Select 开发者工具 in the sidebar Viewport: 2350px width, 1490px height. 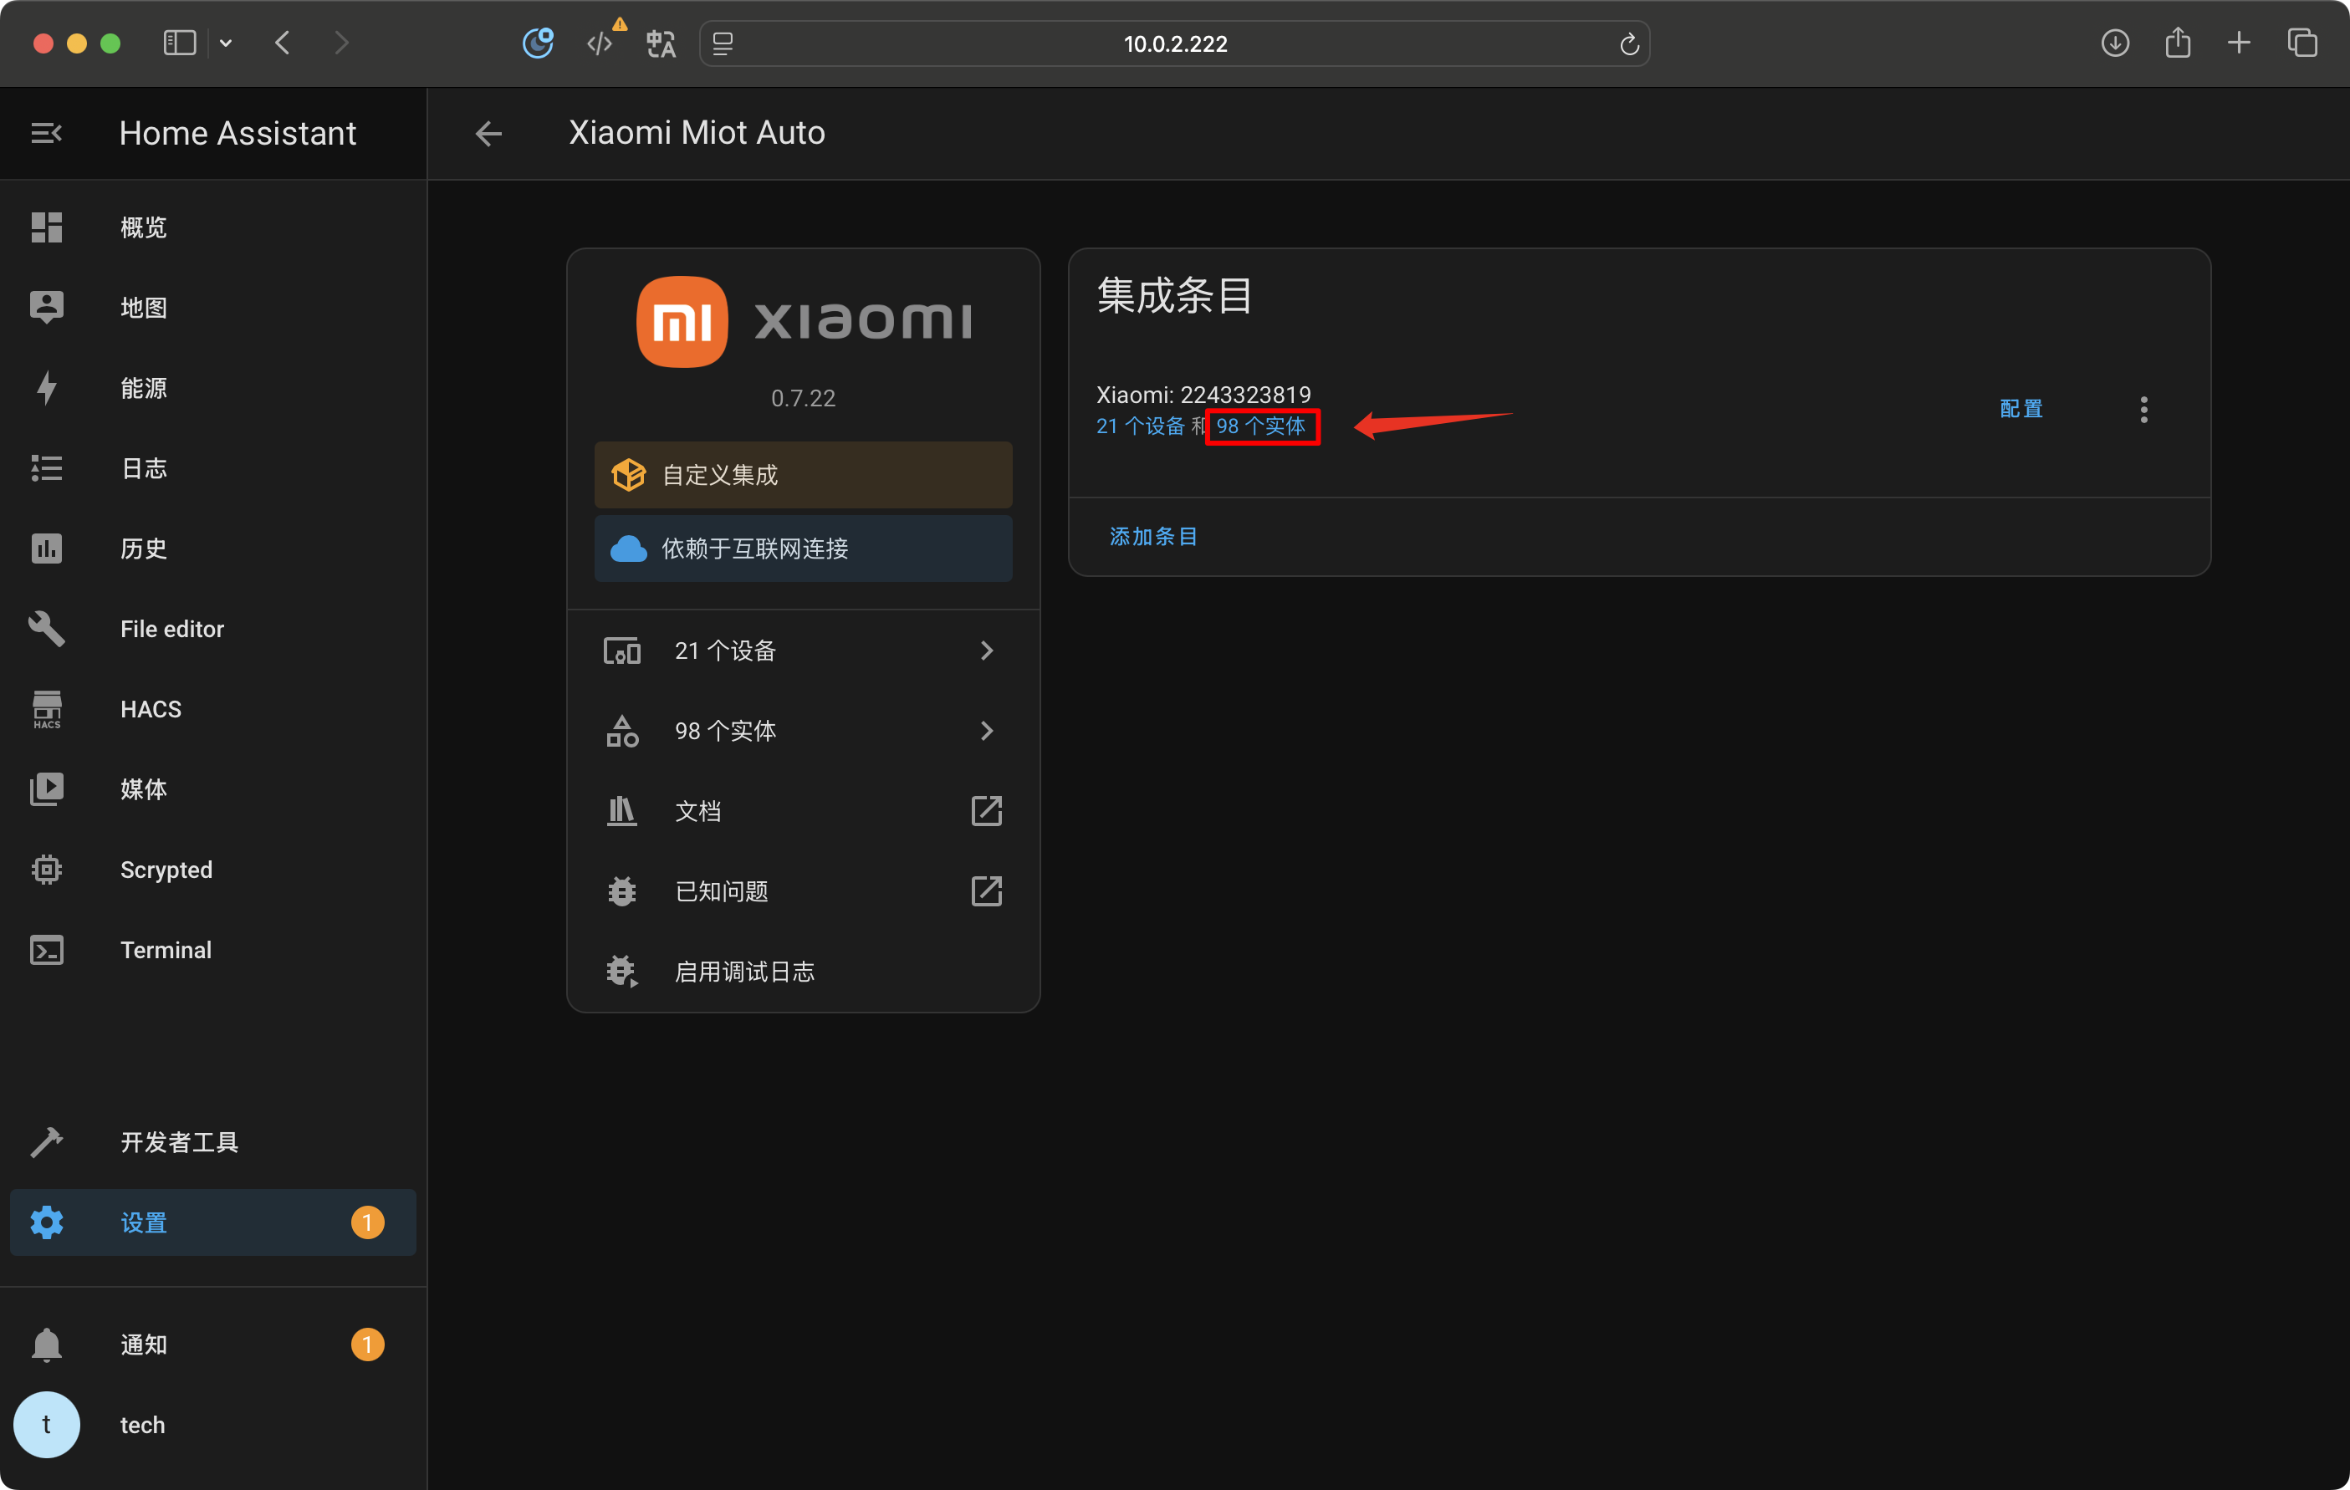(212, 1141)
